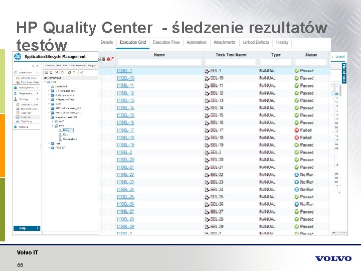Collapse the Root tree node arrow

coord(45,82)
